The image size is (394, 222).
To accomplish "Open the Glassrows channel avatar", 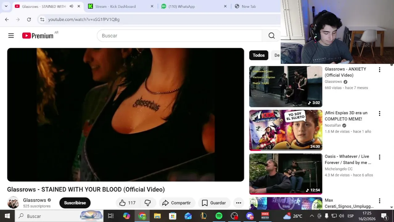I will click(x=13, y=203).
